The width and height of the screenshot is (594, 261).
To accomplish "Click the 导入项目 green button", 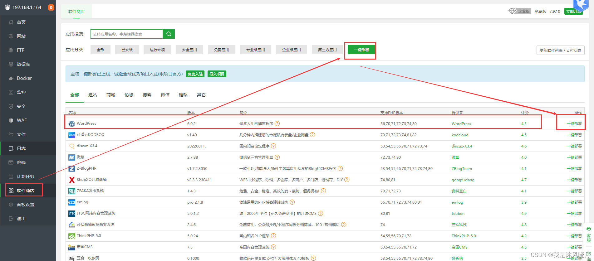I will (x=217, y=74).
